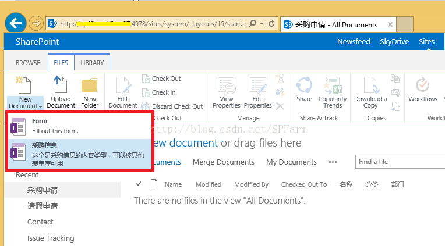445x246 pixels.
Task: Sort by the Modified column header
Action: (x=209, y=184)
